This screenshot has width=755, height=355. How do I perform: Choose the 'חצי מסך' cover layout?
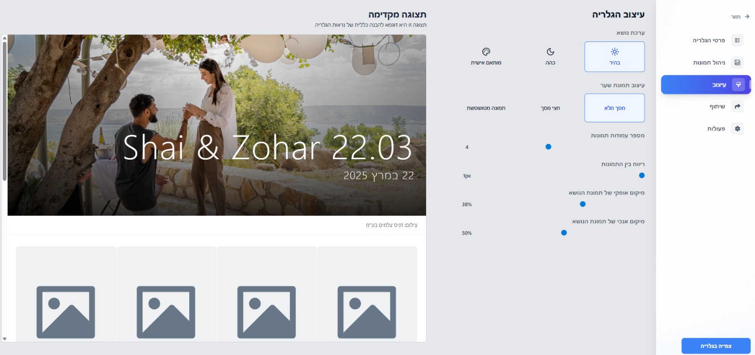tap(550, 108)
